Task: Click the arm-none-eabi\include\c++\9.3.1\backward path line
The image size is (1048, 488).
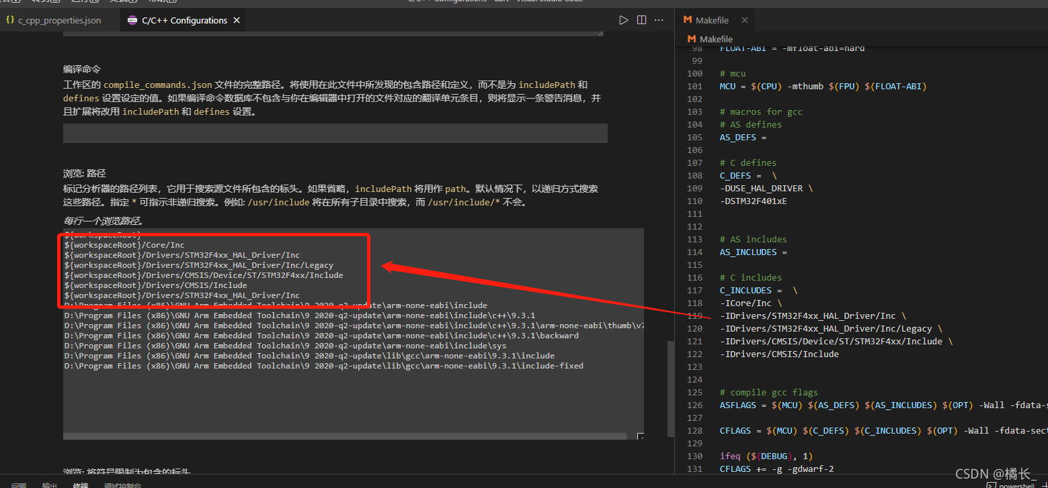Action: point(321,336)
